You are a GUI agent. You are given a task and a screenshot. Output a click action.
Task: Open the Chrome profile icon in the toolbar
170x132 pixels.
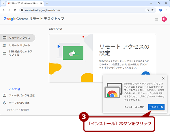[x=160, y=10]
